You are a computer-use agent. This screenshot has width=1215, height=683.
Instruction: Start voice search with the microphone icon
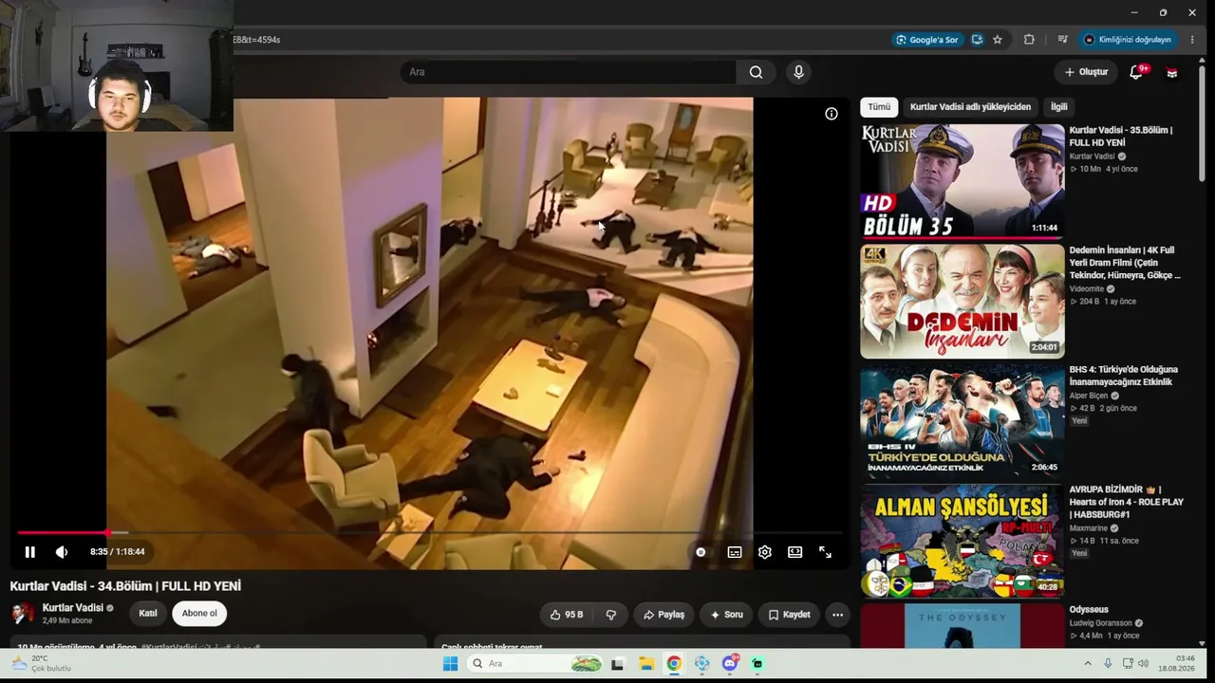point(798,72)
